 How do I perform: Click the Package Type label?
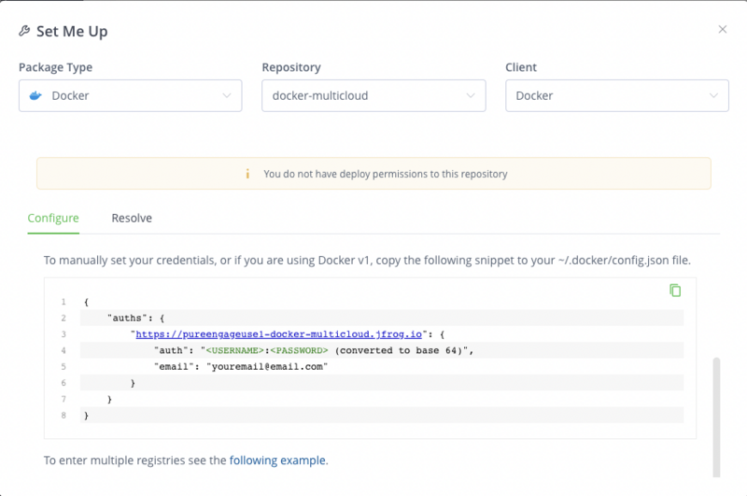(55, 67)
